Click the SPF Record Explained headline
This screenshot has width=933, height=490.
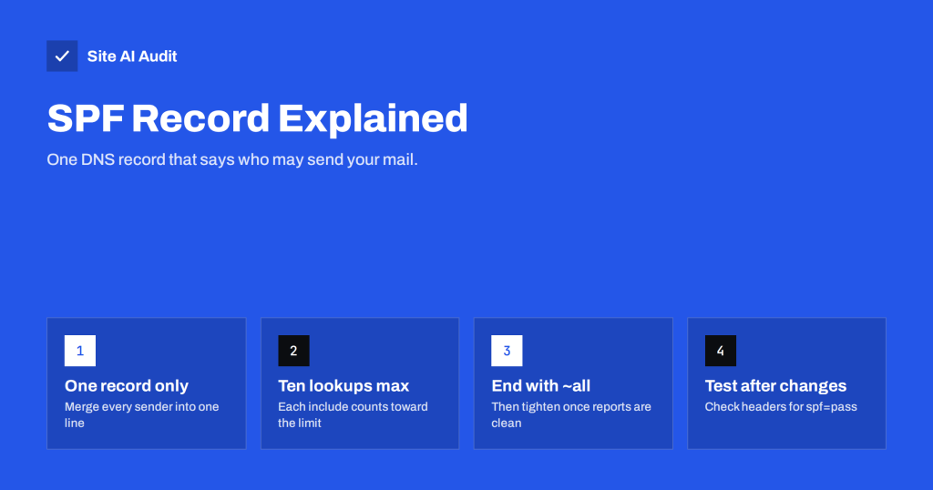(257, 117)
